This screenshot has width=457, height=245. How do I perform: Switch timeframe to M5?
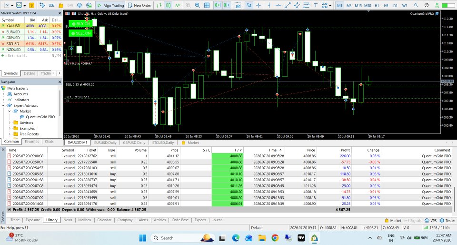point(349,5)
